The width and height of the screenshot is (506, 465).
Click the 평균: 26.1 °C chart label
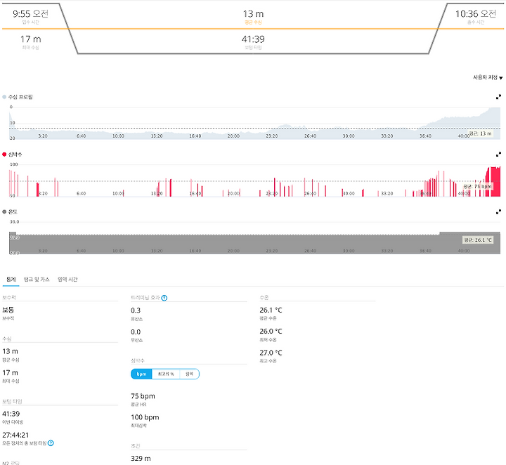478,240
